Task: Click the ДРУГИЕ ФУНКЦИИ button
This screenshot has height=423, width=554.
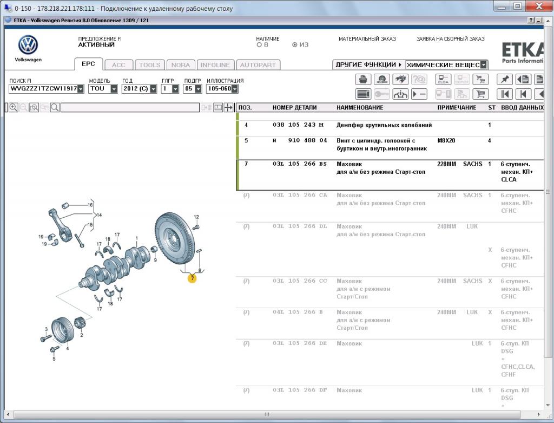Action: tap(368, 65)
